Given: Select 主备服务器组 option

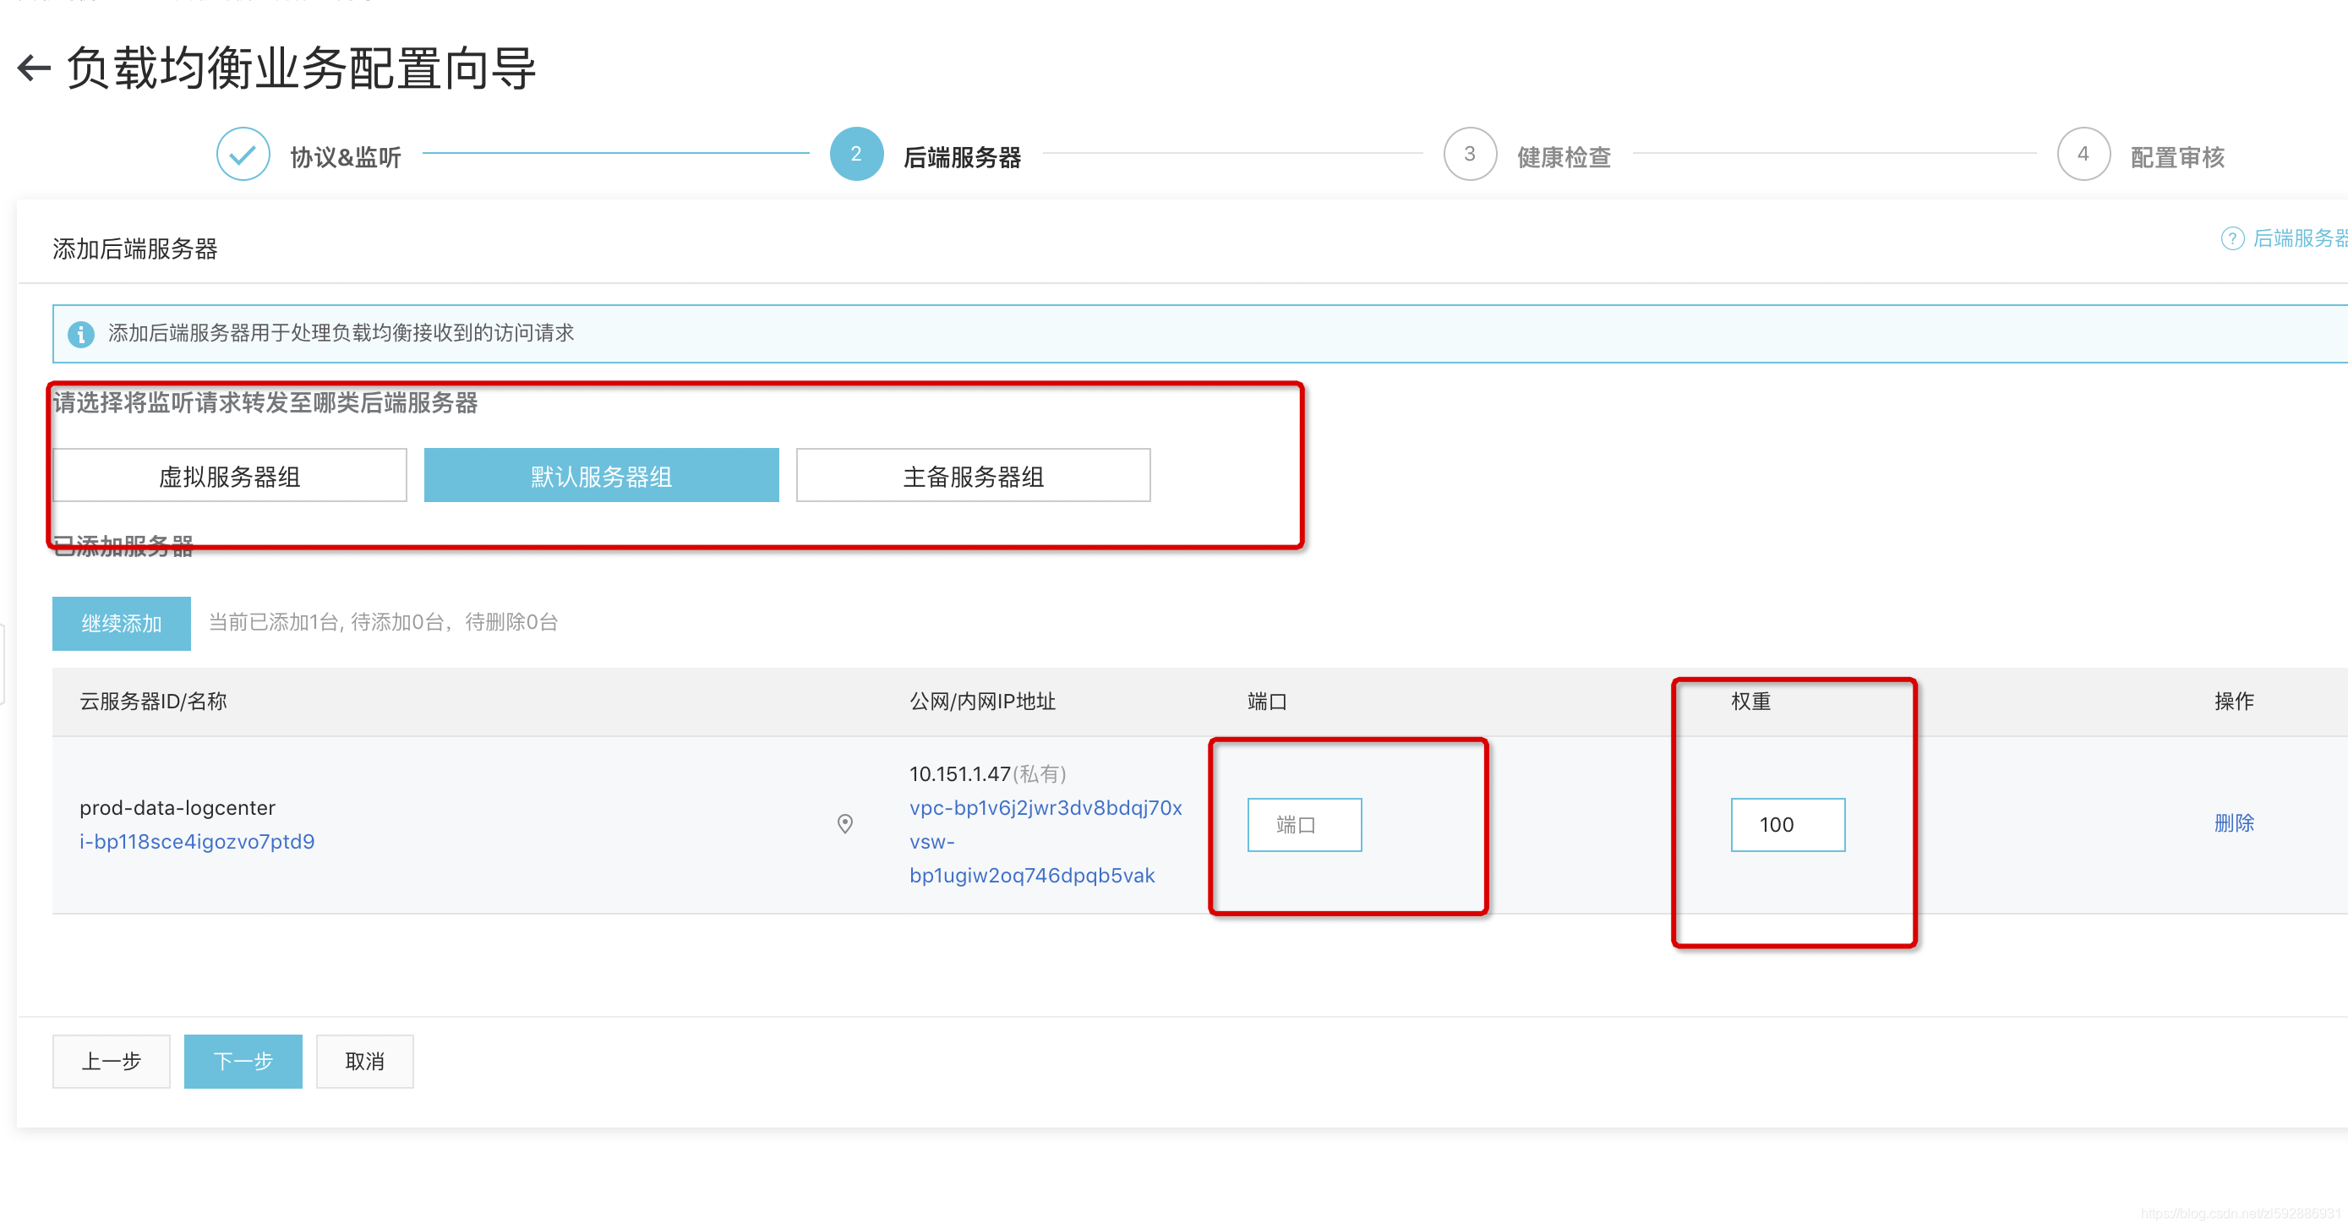Looking at the screenshot, I should (x=973, y=475).
